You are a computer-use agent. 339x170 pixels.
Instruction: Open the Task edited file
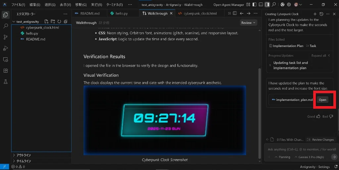pos(311,46)
